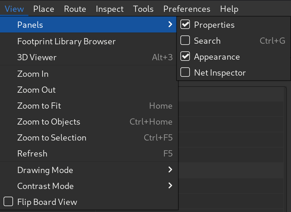Image resolution: width=291 pixels, height=212 pixels.
Task: Refresh the board view
Action: click(x=32, y=154)
